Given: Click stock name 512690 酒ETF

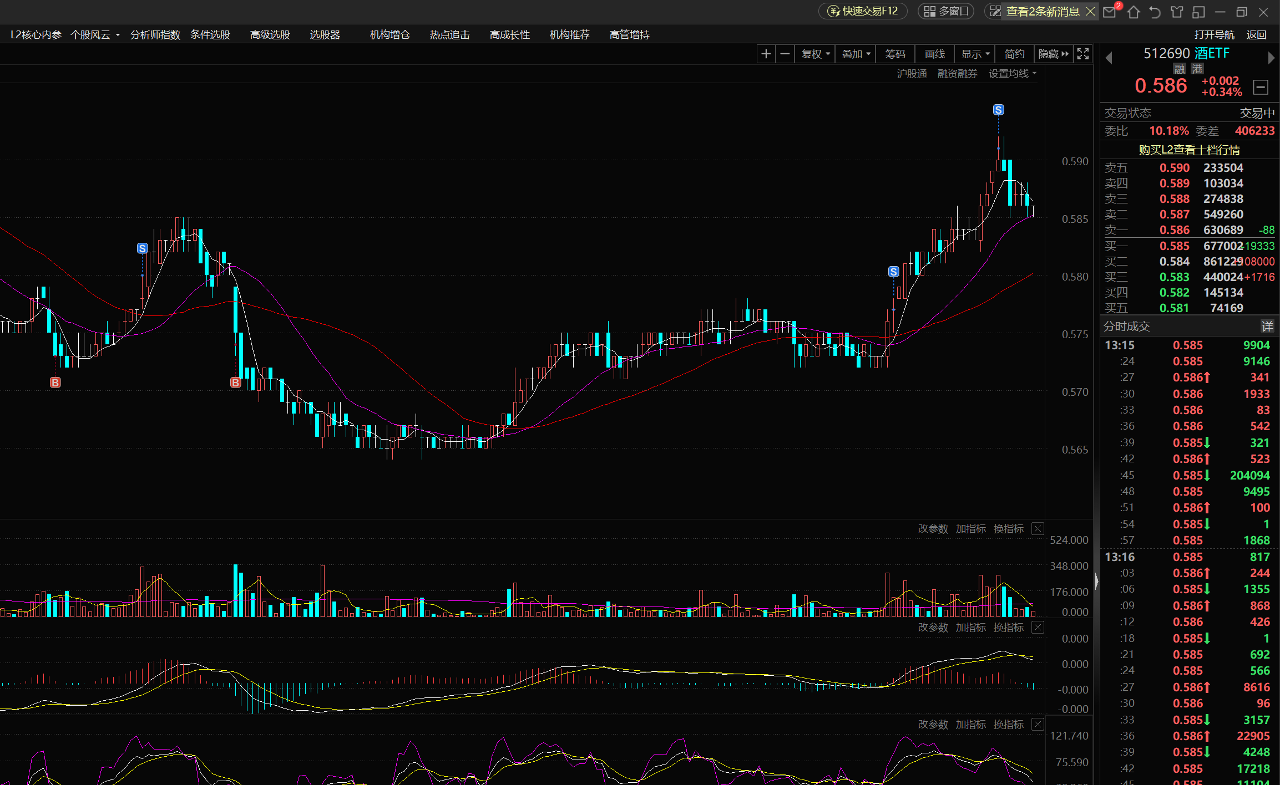Looking at the screenshot, I should [1186, 54].
